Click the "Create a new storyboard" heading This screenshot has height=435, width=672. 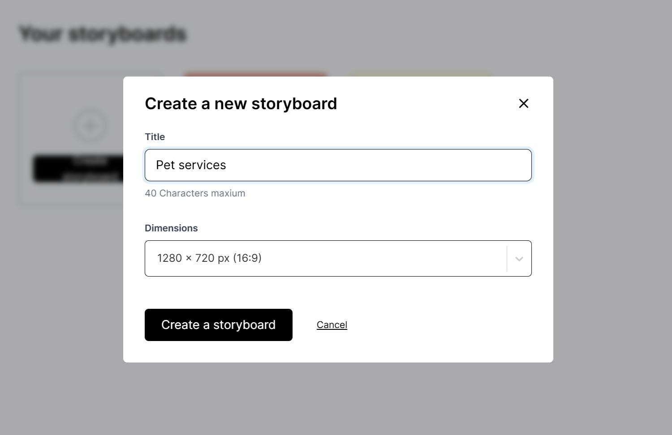[x=241, y=104]
